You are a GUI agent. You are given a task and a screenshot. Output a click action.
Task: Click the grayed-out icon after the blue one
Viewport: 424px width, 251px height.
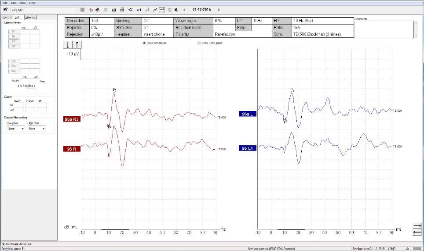147,10
